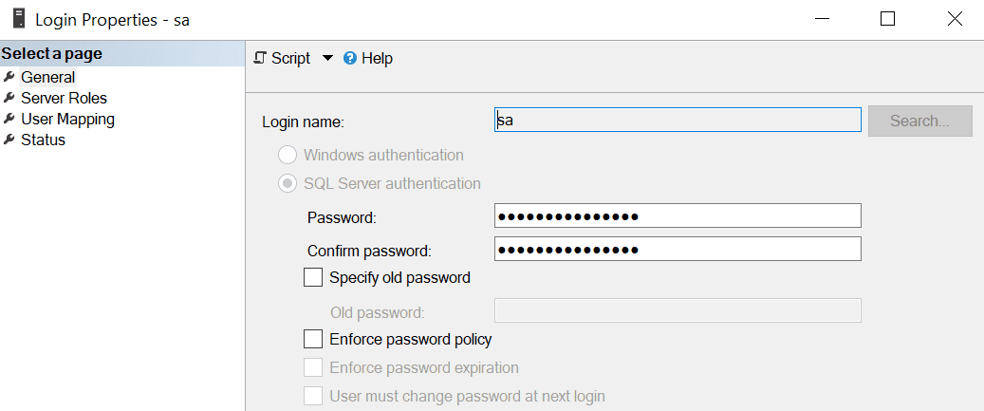Image resolution: width=984 pixels, height=411 pixels.
Task: Select SQL Server authentication radio button
Action: (287, 183)
